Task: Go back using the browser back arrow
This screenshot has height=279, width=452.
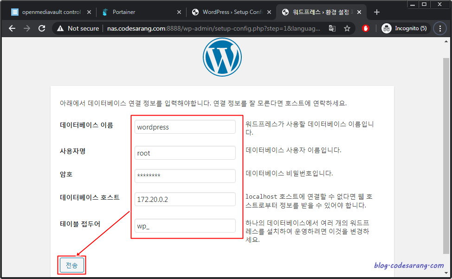Action: point(12,28)
